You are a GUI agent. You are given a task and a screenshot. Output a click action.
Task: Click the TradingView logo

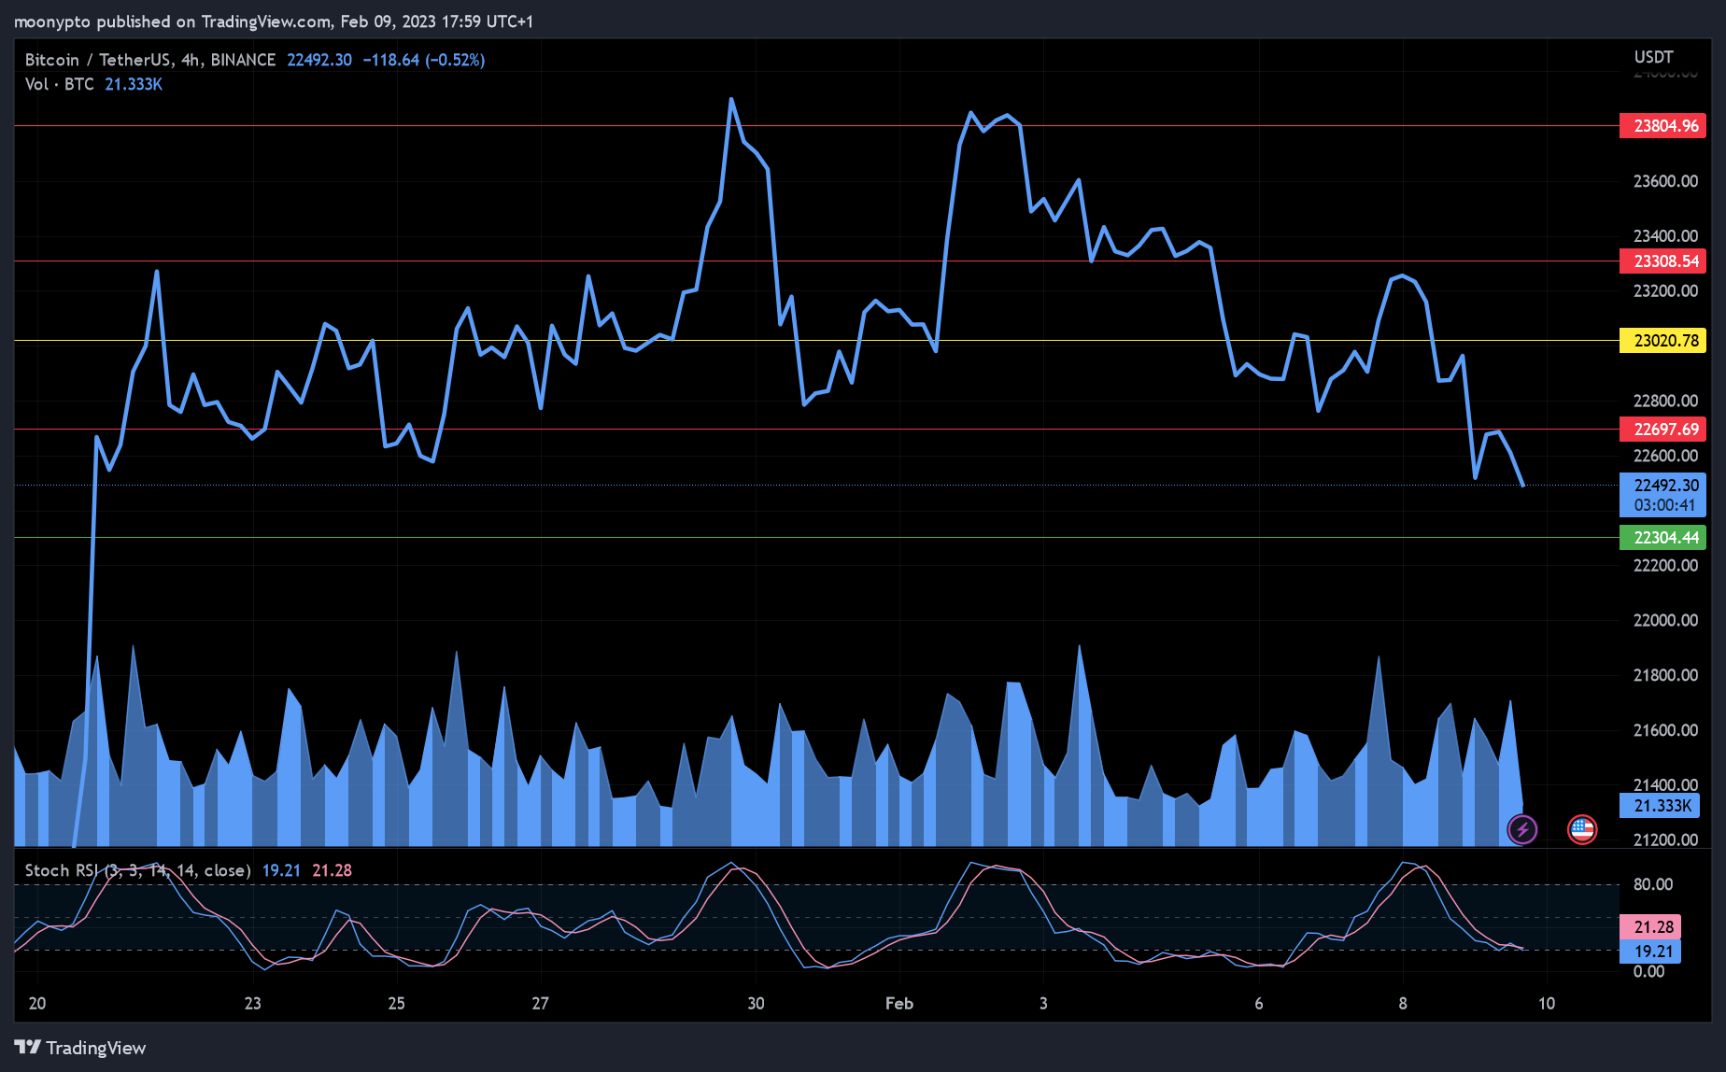[x=80, y=1048]
